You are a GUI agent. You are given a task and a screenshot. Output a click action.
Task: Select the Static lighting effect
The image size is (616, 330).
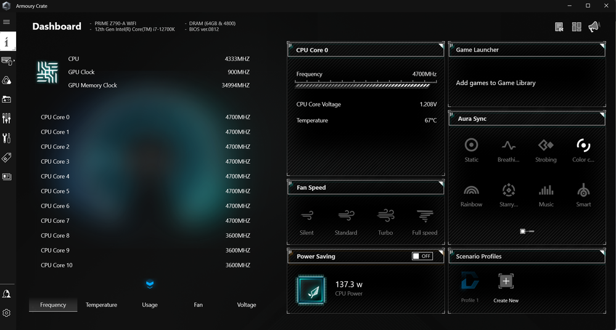click(x=472, y=150)
